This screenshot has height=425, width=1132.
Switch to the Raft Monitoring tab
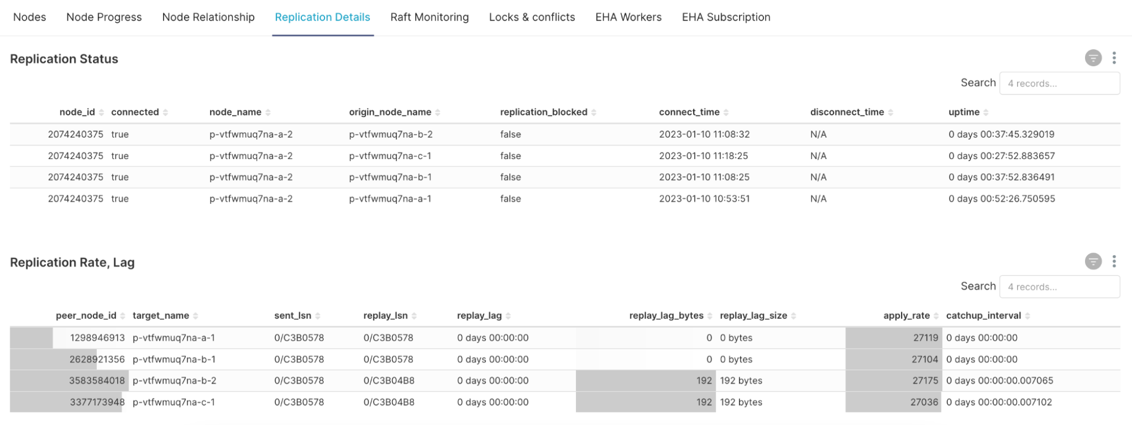point(429,18)
